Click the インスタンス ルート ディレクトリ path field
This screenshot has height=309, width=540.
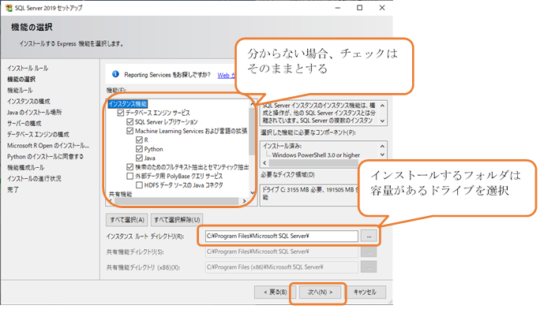pos(282,236)
